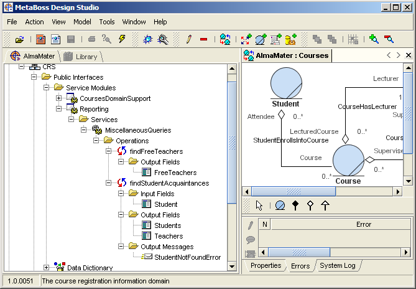Viewport: 416px width, 289px height.
Task: Click the blue bug toolbar icon
Action: (147, 40)
